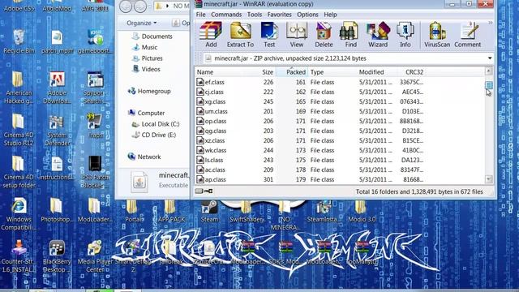Click the Delete toolbar icon
The height and width of the screenshot is (292, 519).
pyautogui.click(x=324, y=35)
